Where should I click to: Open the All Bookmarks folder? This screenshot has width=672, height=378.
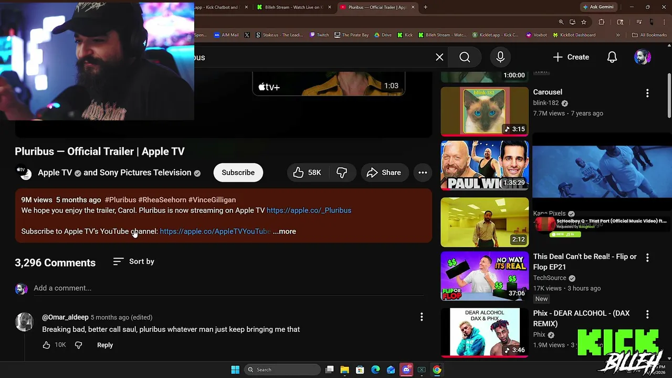tap(649, 35)
